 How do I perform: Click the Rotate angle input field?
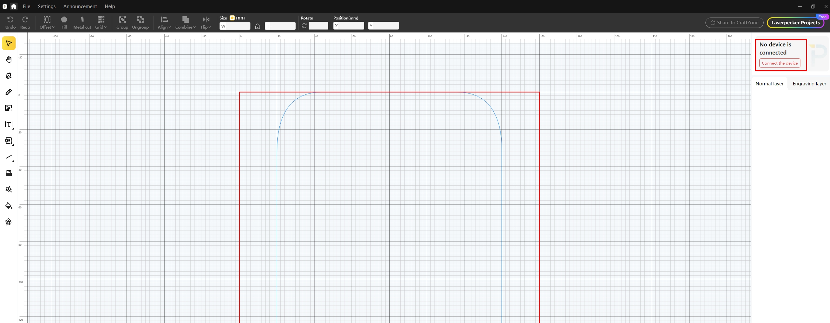tap(318, 26)
